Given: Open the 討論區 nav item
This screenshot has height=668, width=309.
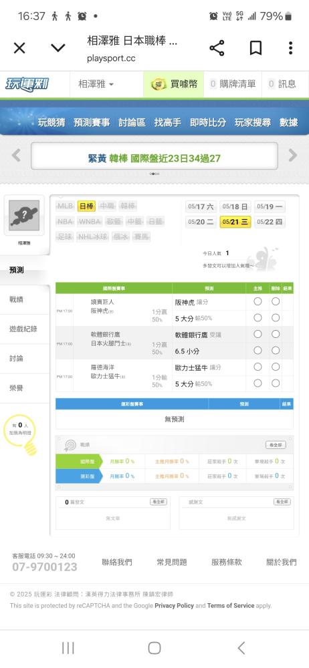Looking at the screenshot, I should [x=132, y=123].
